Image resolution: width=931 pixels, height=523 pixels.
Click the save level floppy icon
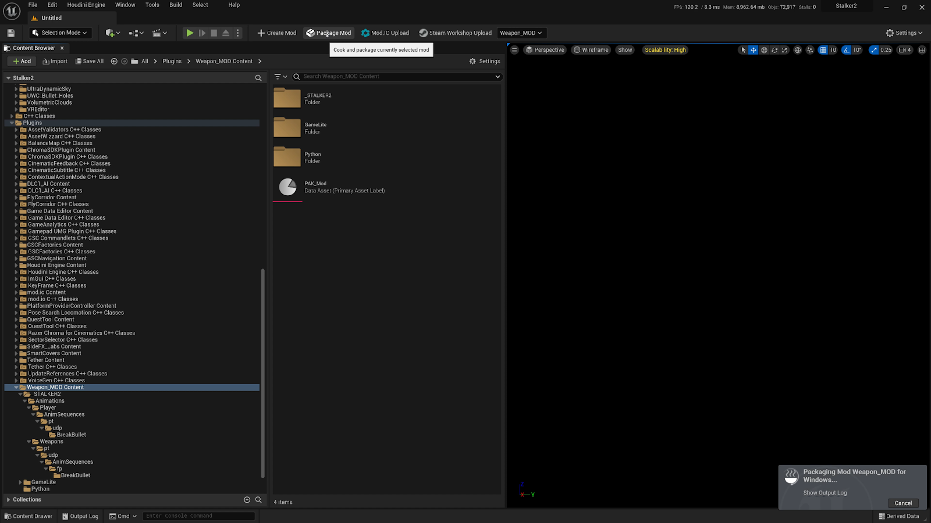tap(10, 33)
